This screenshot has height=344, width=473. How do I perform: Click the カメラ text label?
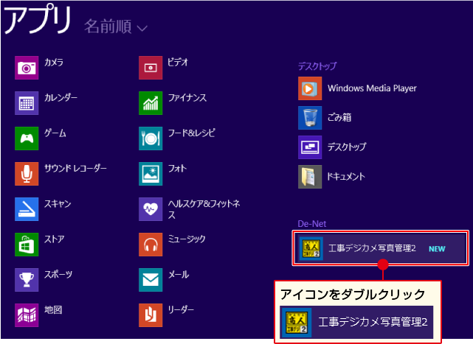tap(54, 63)
